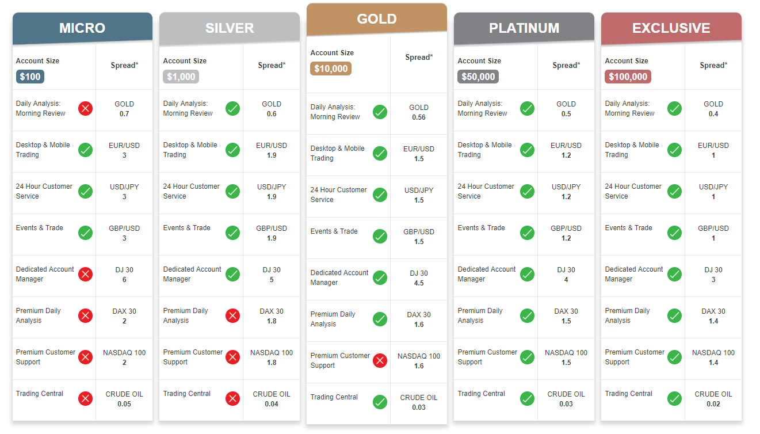Screen dimensions: 760x434
Task: Click red X for Micro Dedicated Account Manager
Action: pyautogui.click(x=85, y=274)
